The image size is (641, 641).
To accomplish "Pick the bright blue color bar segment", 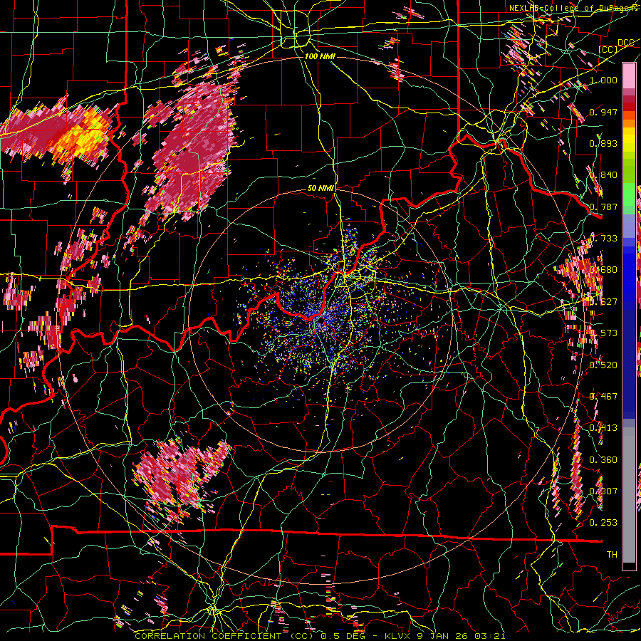I will point(629,278).
